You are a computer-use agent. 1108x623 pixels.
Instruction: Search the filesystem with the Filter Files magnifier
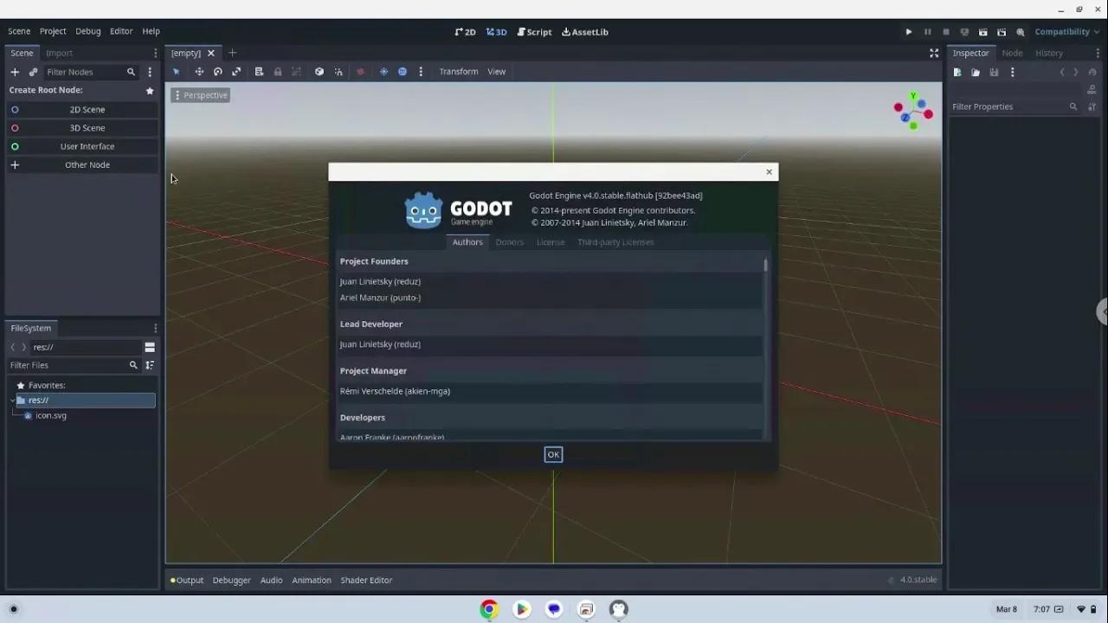tap(133, 364)
